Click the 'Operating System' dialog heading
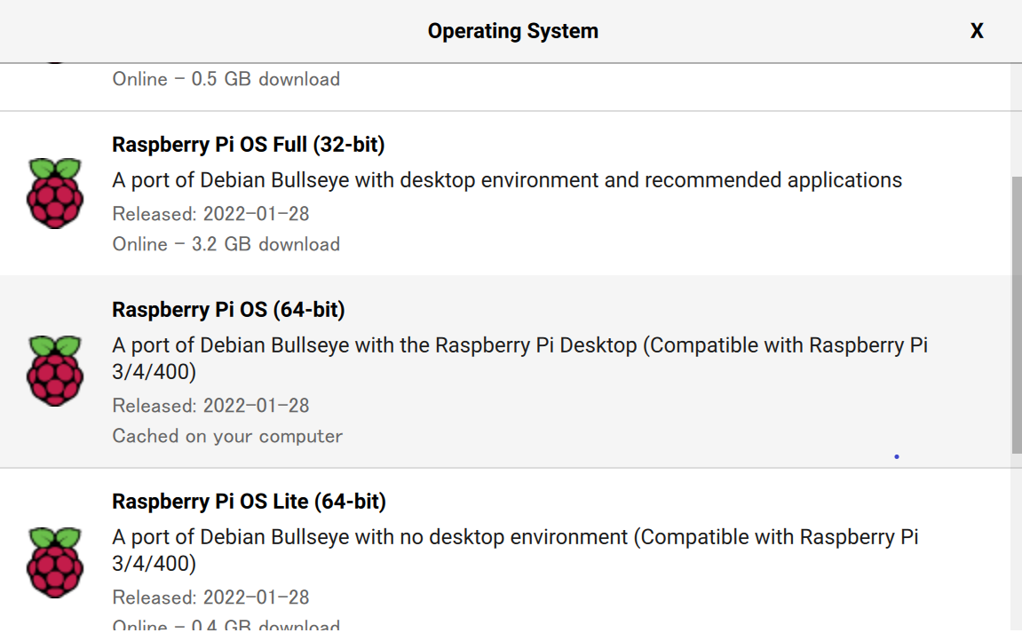Screen dimensions: 1022x633 512,31
